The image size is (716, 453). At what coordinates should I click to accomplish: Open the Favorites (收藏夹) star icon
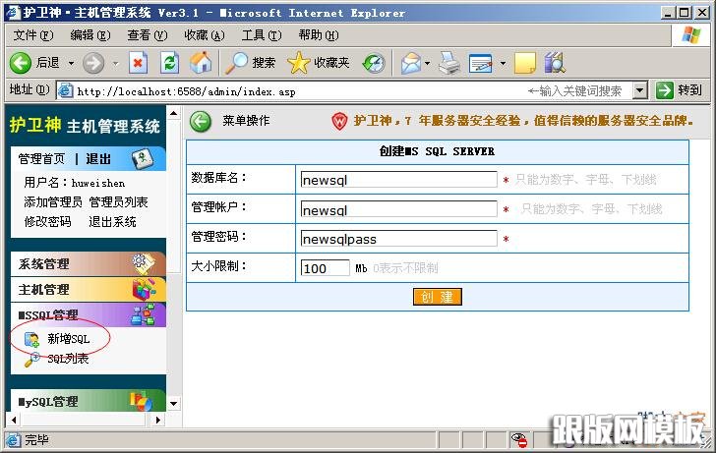click(299, 63)
